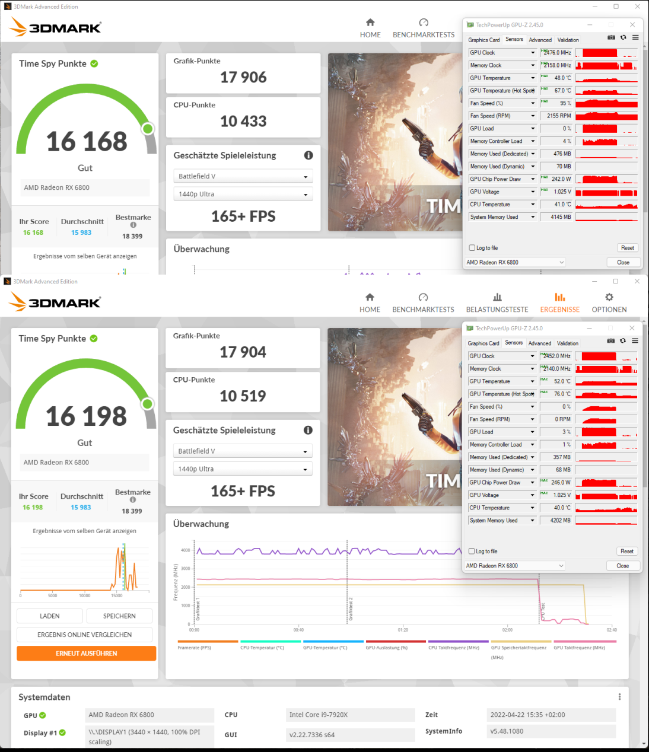Open the hamburger menu in the lower GPU-Z window

(x=635, y=341)
